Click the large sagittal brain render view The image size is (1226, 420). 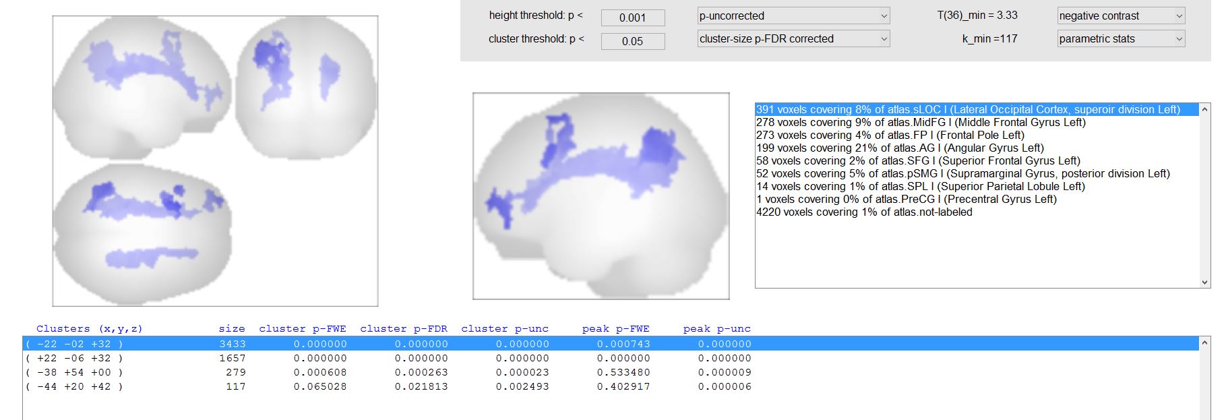click(601, 196)
